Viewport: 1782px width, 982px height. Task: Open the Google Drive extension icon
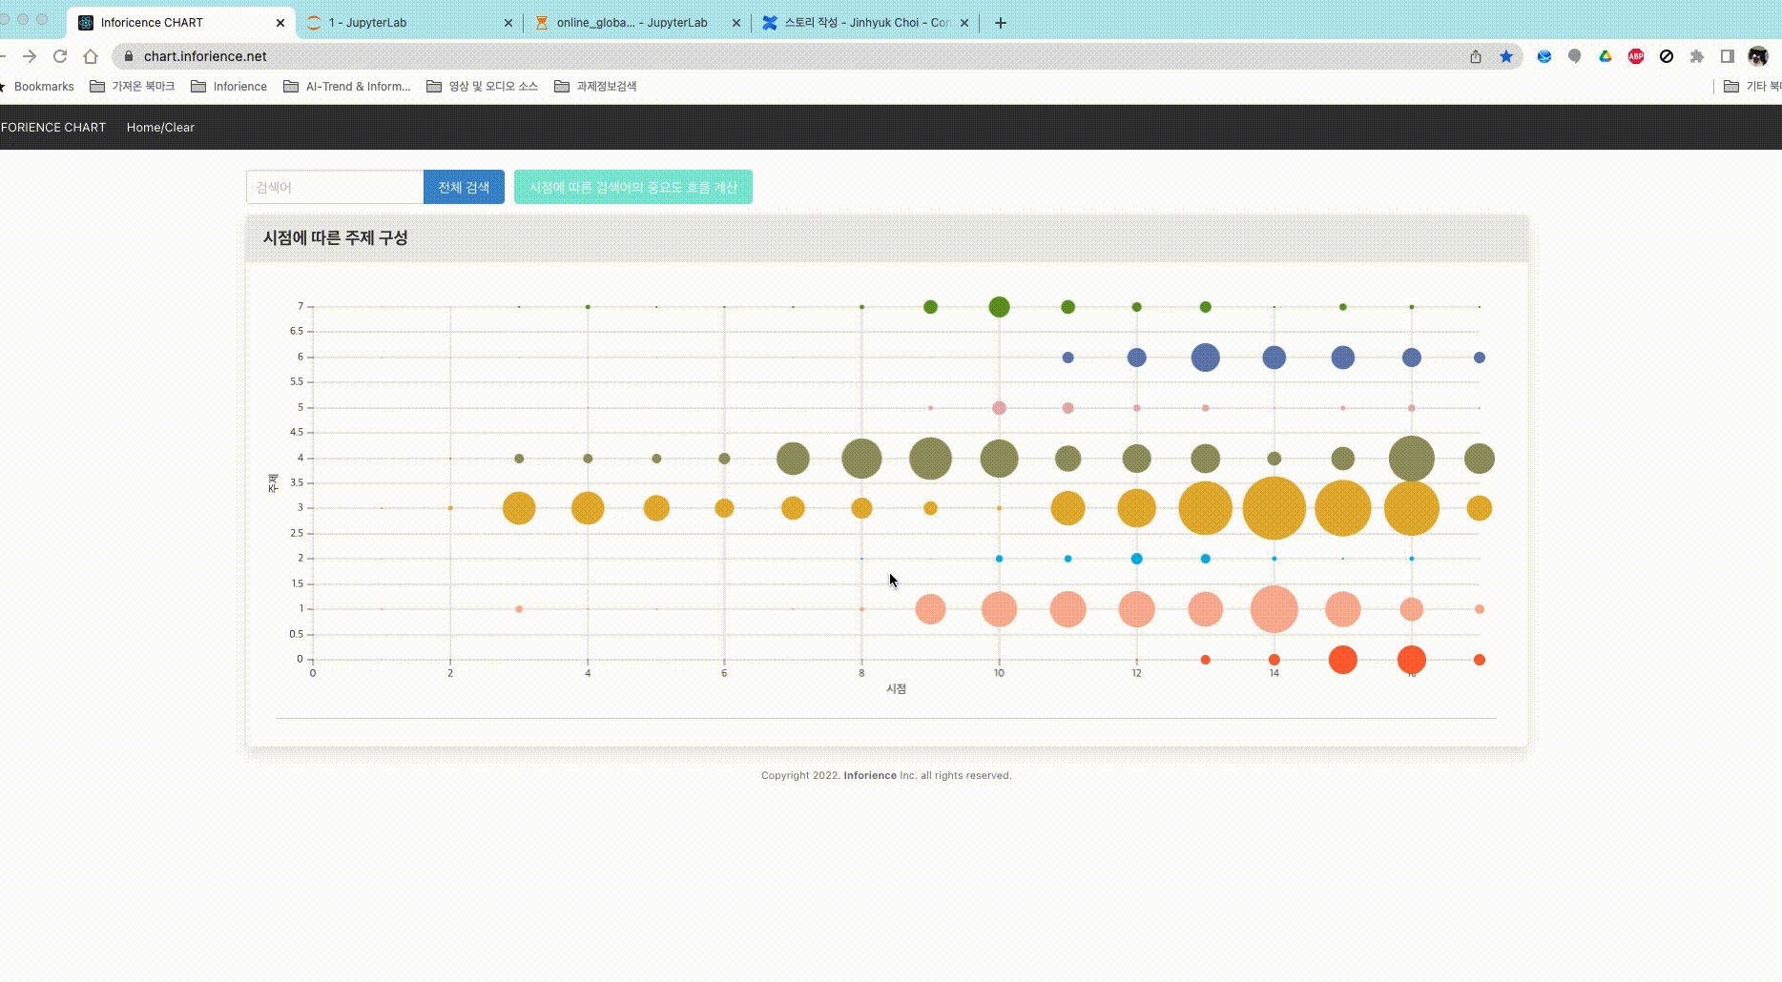1606,56
